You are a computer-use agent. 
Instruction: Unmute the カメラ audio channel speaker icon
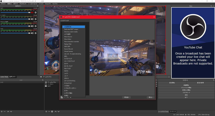(x=32, y=12)
